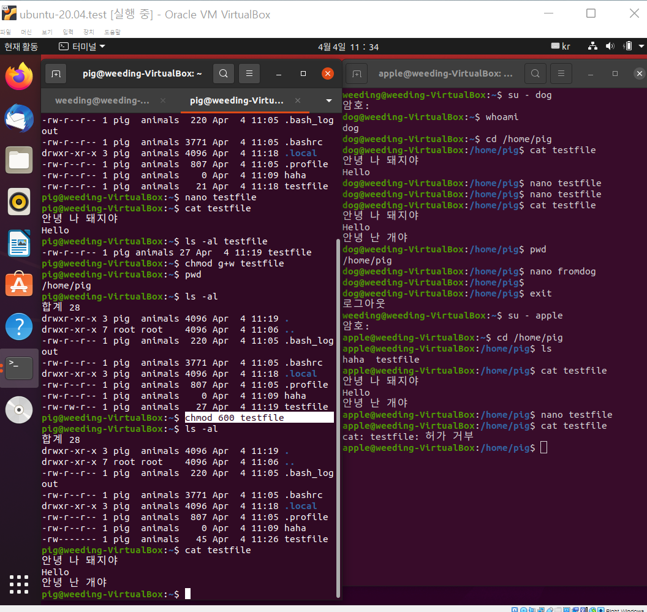Open the 입력 VirtualBox menu

click(x=67, y=32)
